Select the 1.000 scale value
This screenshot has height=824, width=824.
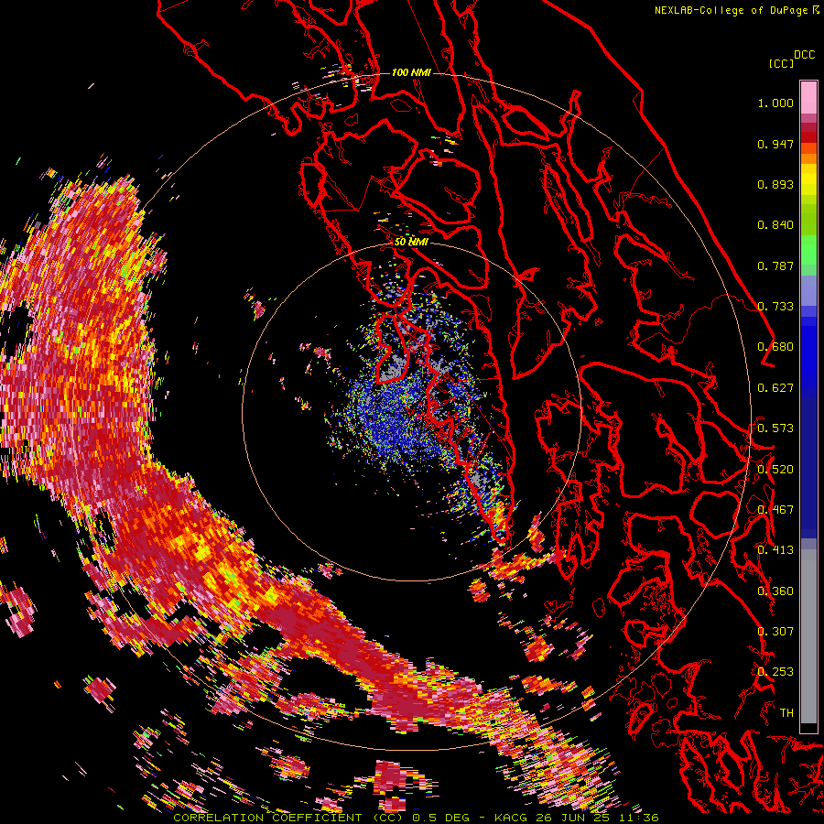click(x=775, y=103)
